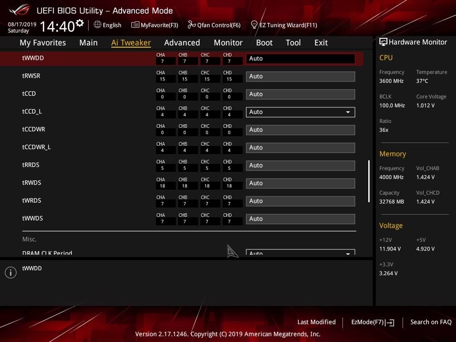456x342 pixels.
Task: Click the Core Voltage 1.012 V value
Action: pyautogui.click(x=425, y=106)
